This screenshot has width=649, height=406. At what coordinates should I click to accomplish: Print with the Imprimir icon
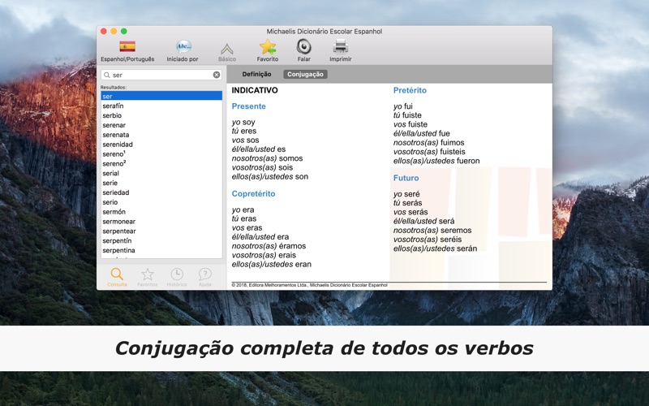click(341, 46)
